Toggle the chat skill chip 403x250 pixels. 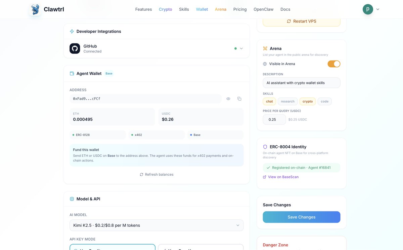pyautogui.click(x=269, y=101)
